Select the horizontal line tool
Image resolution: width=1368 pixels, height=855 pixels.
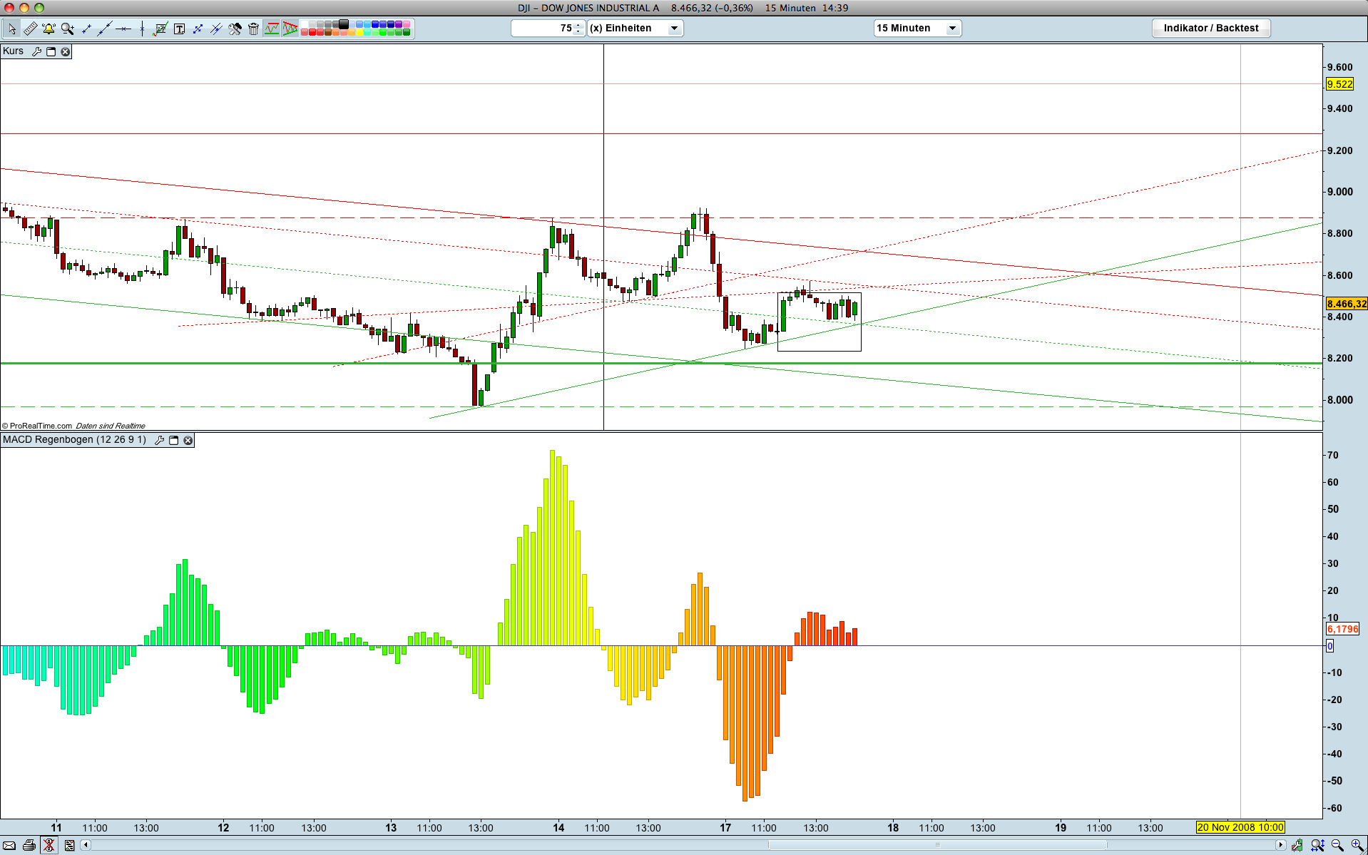click(123, 29)
